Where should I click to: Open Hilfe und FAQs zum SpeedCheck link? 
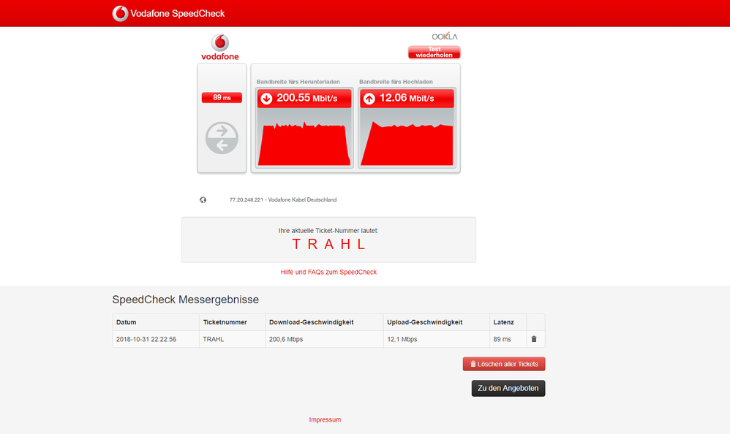coord(328,272)
